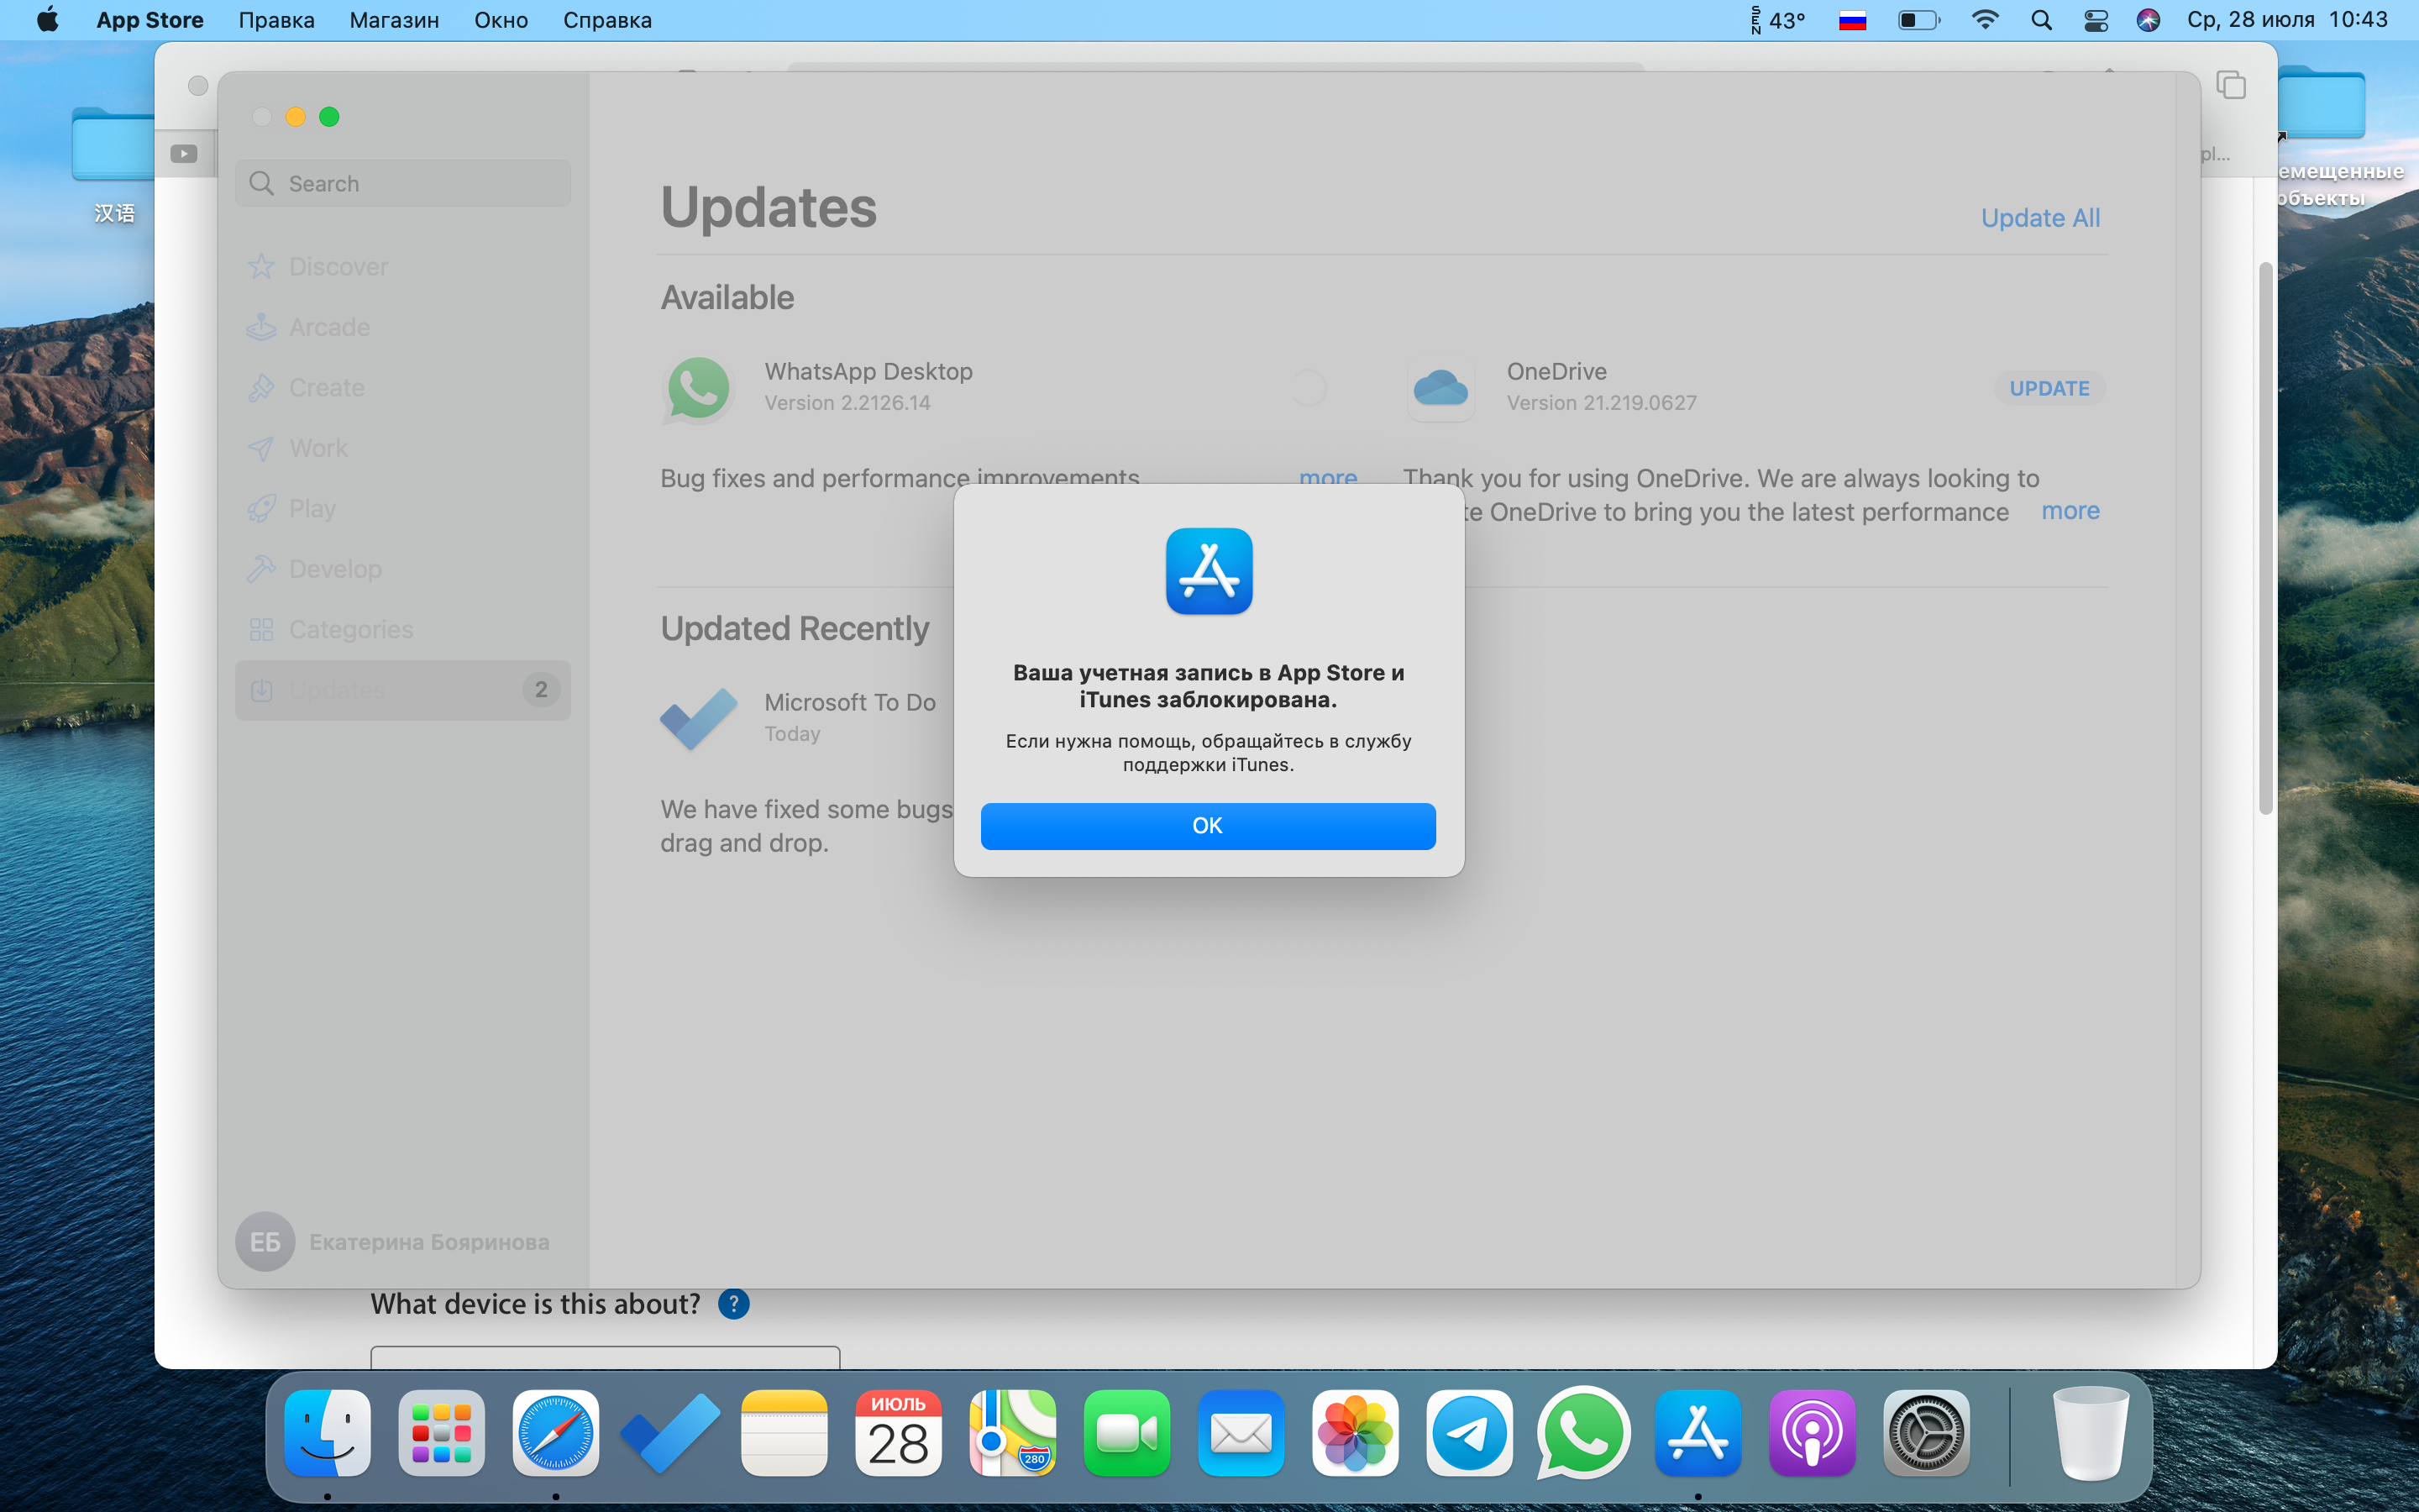Click the date and time in menu bar
Viewport: 2419px width, 1512px height.
pos(2287,20)
